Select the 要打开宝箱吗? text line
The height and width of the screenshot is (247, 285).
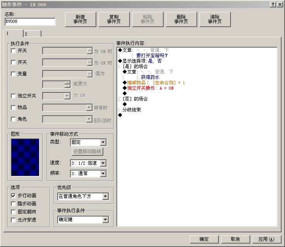(x=152, y=56)
